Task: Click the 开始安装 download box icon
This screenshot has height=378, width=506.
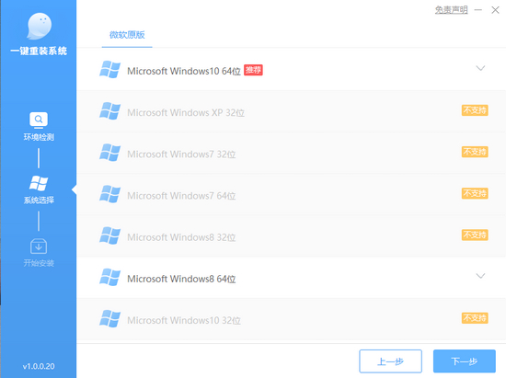Action: [39, 246]
